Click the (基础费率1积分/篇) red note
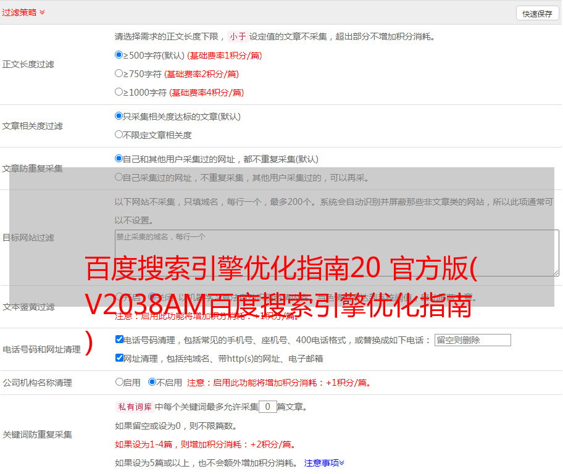This screenshot has height=474, width=563. [225, 56]
